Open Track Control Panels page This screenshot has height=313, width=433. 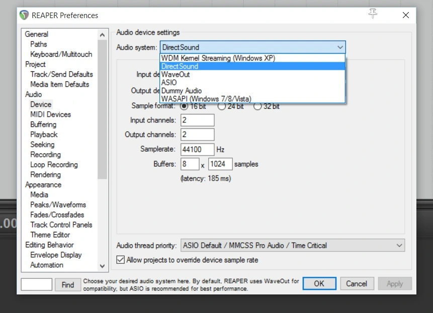pyautogui.click(x=61, y=225)
